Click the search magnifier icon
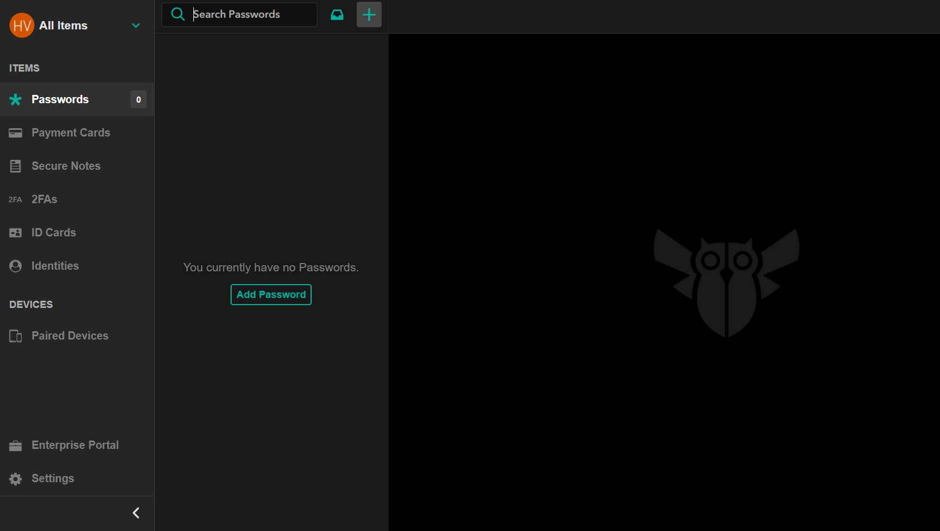This screenshot has width=940, height=531. [x=178, y=14]
